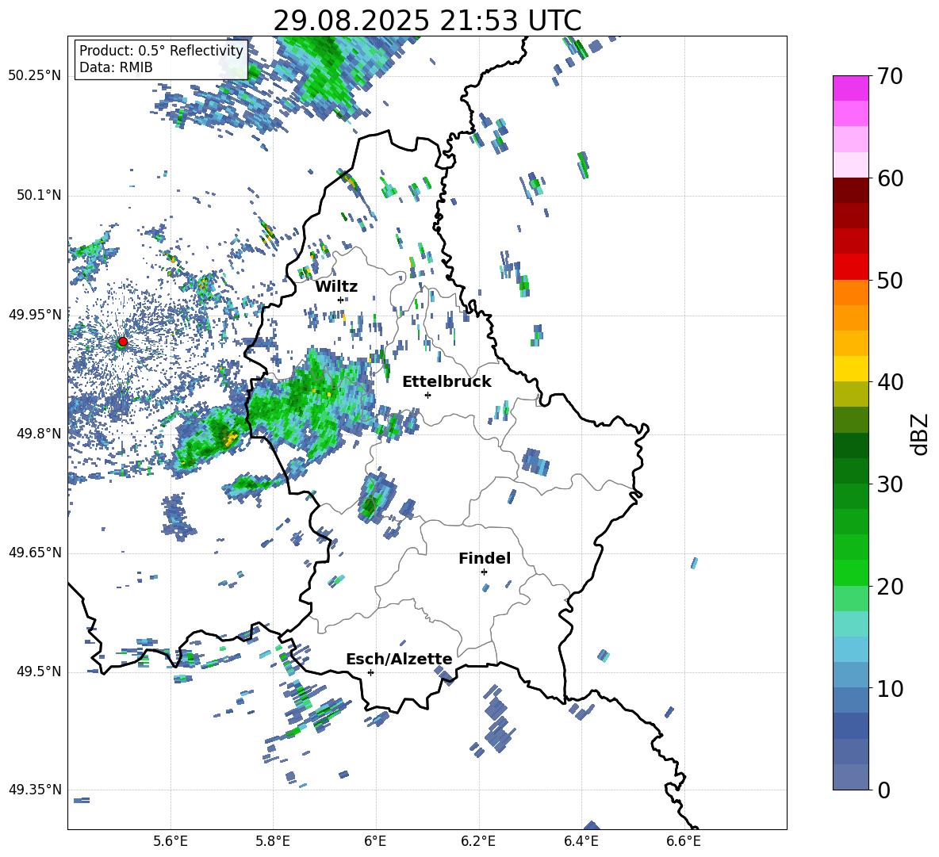
Task: Click the colorbar tick label 40
Action: [890, 382]
